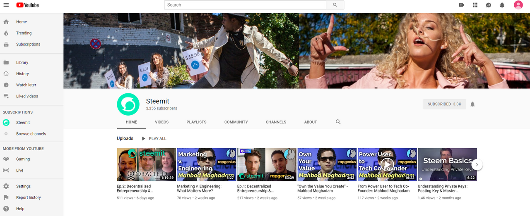530x216 pixels.
Task: Switch to the PLAYLISTS tab
Action: point(196,122)
